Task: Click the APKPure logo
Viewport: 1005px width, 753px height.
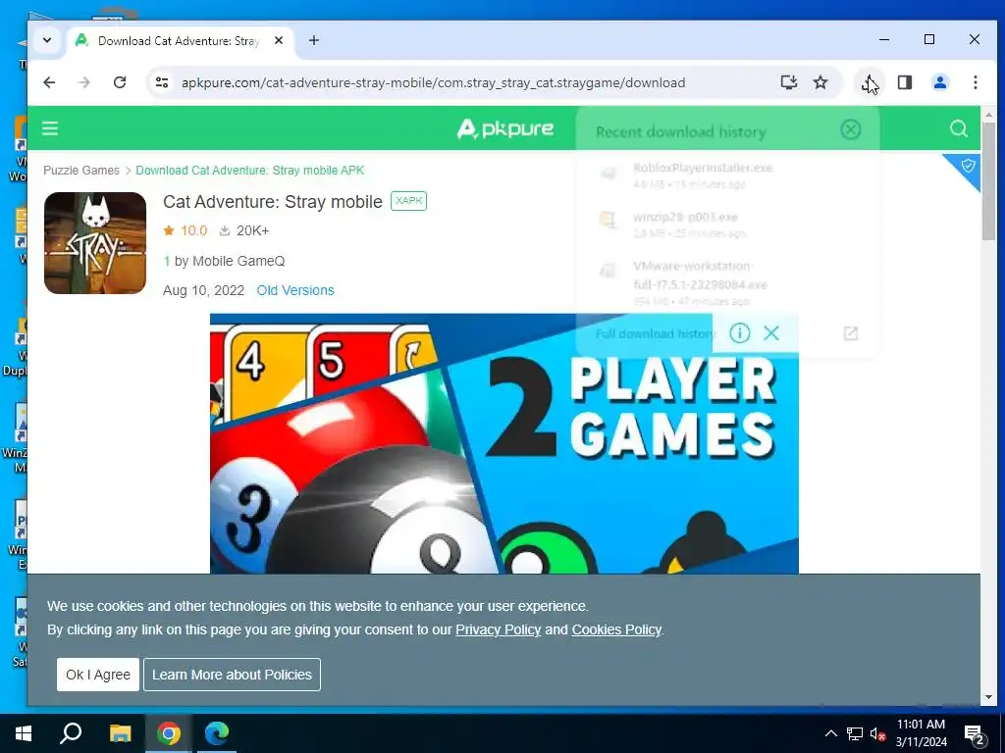Action: point(505,128)
